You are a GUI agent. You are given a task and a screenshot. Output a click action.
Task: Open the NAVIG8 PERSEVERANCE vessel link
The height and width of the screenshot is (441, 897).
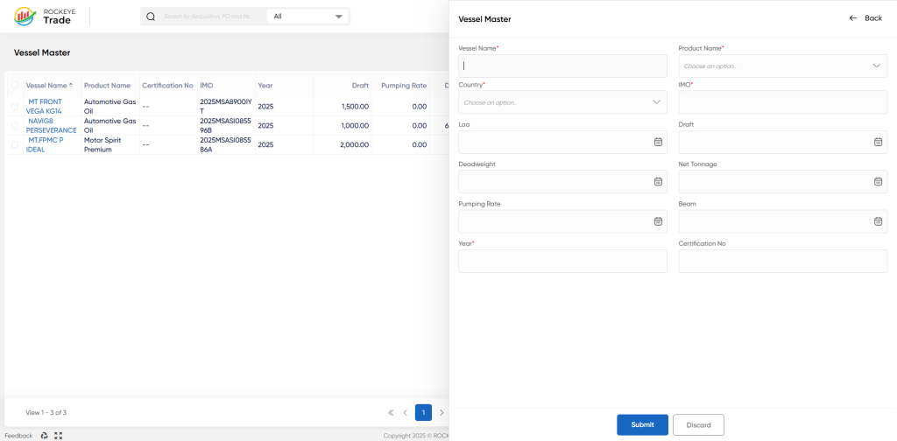point(52,126)
